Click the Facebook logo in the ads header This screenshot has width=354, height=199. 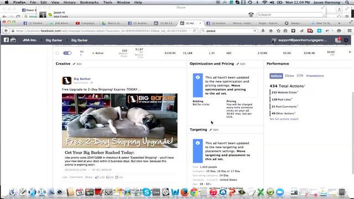tap(6, 40)
